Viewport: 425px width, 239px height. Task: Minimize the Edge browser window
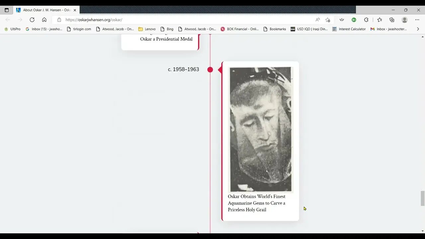pos(393,10)
